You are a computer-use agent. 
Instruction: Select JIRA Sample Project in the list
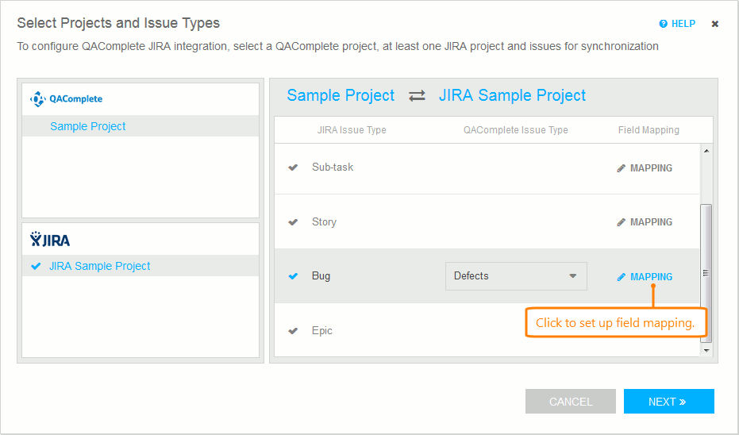pyautogui.click(x=99, y=266)
